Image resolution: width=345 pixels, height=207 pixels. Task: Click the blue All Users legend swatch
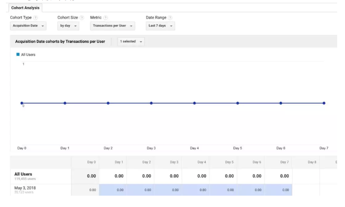coord(17,55)
